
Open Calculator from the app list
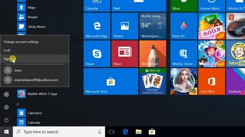(x=30, y=113)
